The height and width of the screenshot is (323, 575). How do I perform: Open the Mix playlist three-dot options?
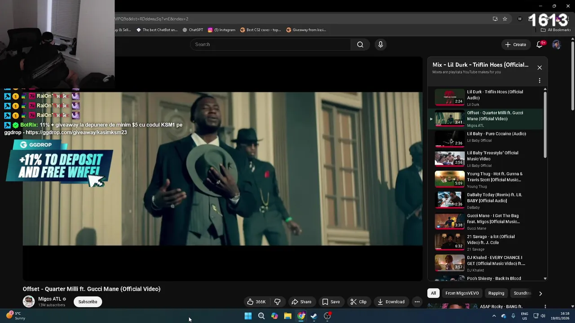540,81
